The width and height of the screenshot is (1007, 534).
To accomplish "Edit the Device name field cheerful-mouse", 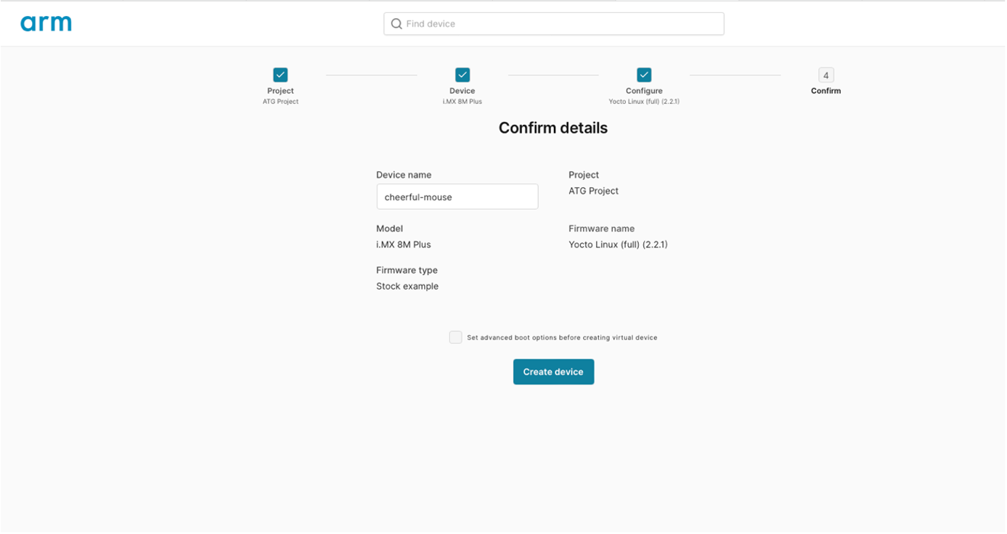I will pyautogui.click(x=457, y=197).
